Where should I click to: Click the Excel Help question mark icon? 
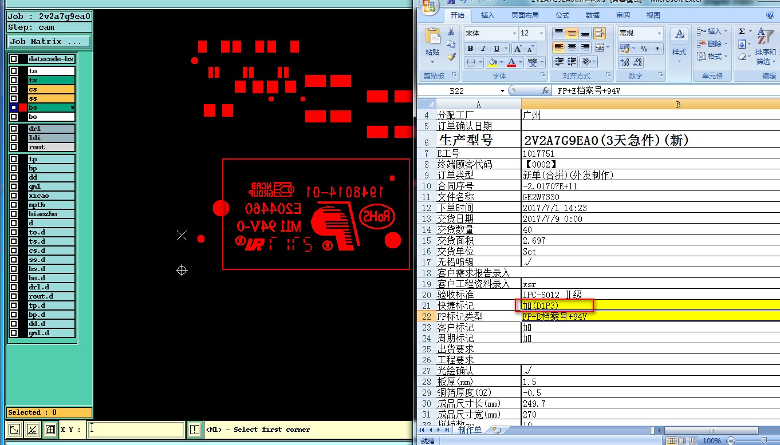pyautogui.click(x=770, y=15)
